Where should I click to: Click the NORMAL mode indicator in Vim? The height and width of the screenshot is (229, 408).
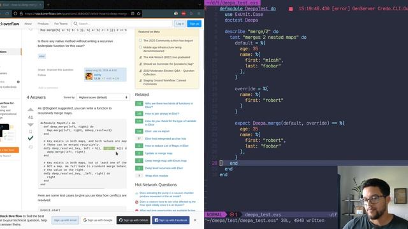tap(215, 215)
